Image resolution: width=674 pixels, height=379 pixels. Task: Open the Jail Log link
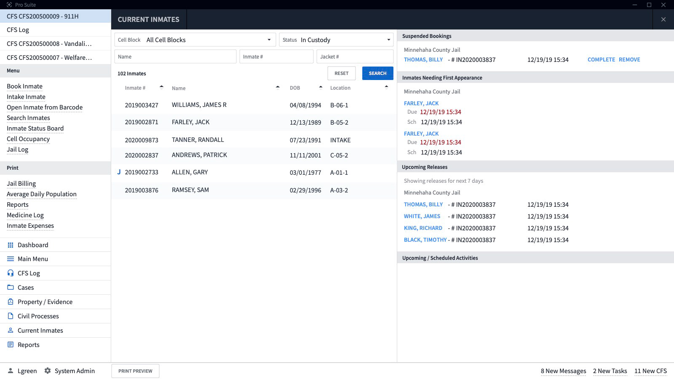[x=18, y=149]
